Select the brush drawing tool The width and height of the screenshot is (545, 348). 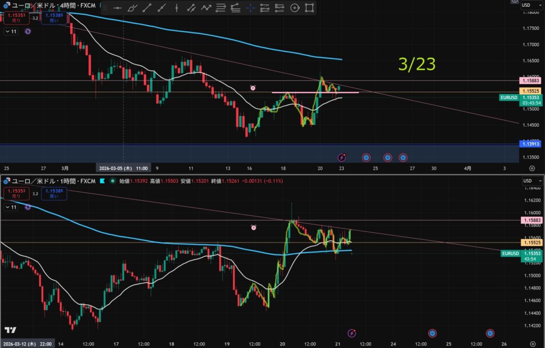pyautogui.click(x=132, y=7)
